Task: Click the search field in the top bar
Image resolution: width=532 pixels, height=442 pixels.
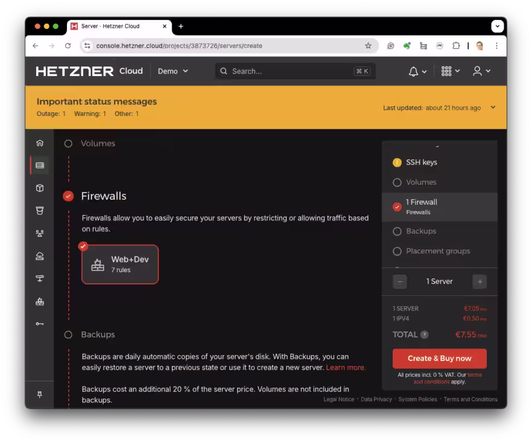Action: [294, 71]
